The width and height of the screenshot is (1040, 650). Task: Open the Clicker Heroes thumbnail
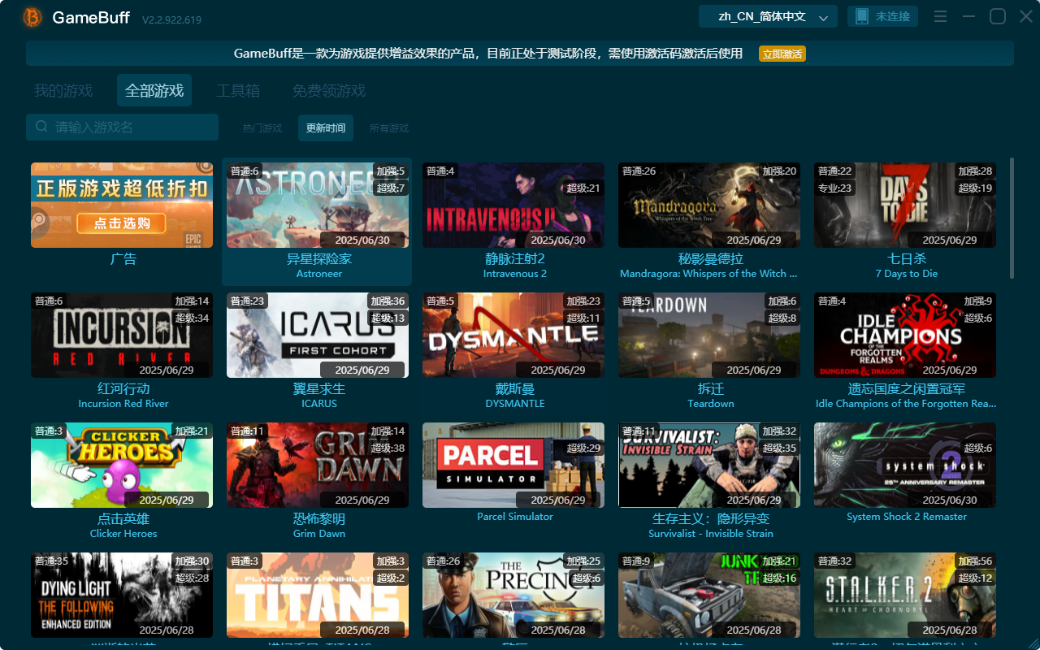(x=122, y=465)
